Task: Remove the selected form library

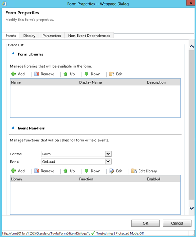Action: (x=44, y=74)
